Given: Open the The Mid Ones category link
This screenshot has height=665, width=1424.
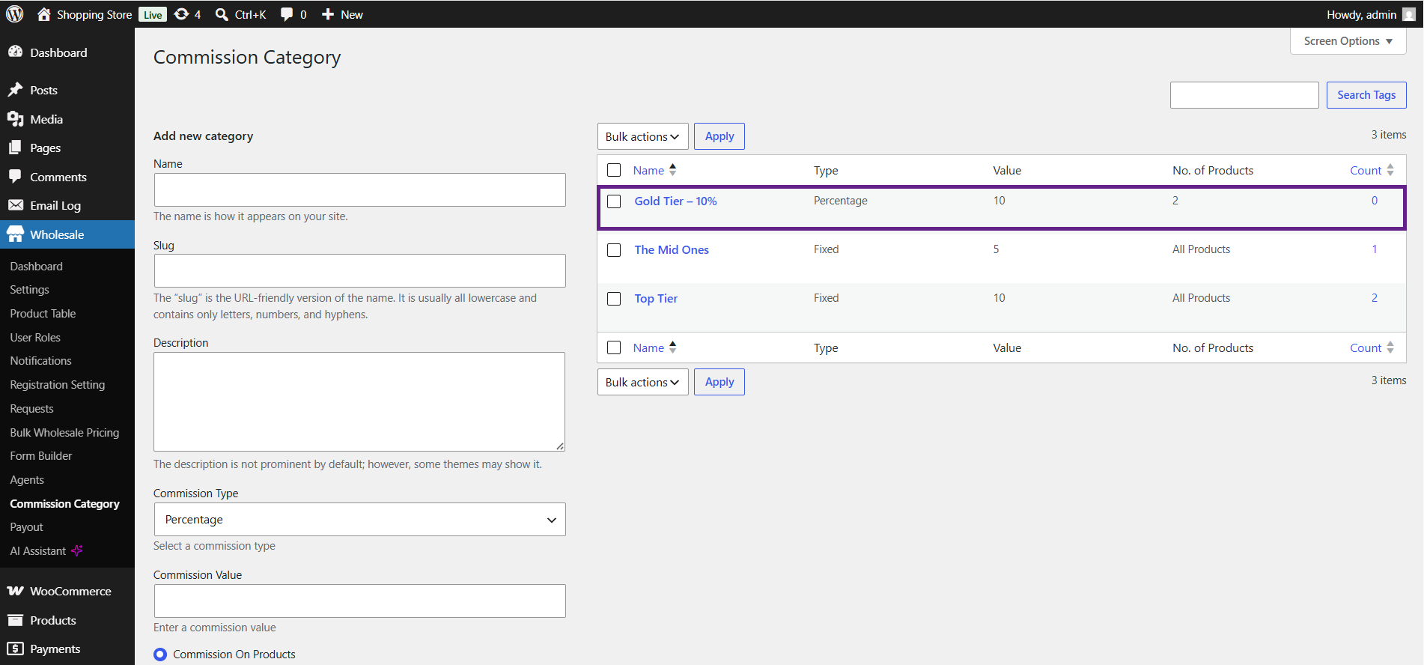Looking at the screenshot, I should (x=672, y=249).
